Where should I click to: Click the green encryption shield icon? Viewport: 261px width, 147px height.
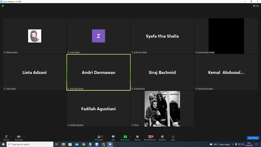[x=3, y=6]
